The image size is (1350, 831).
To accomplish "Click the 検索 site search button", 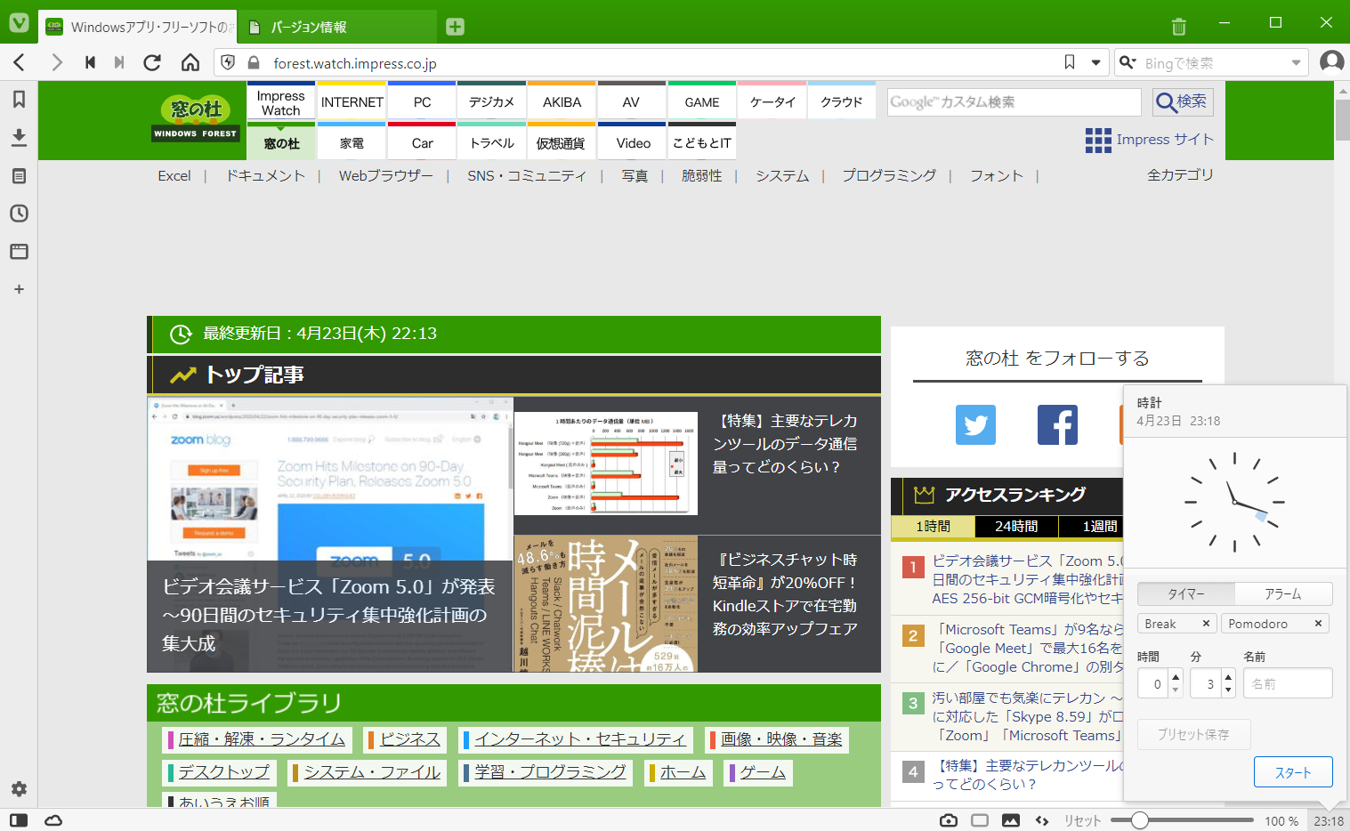I will point(1183,101).
